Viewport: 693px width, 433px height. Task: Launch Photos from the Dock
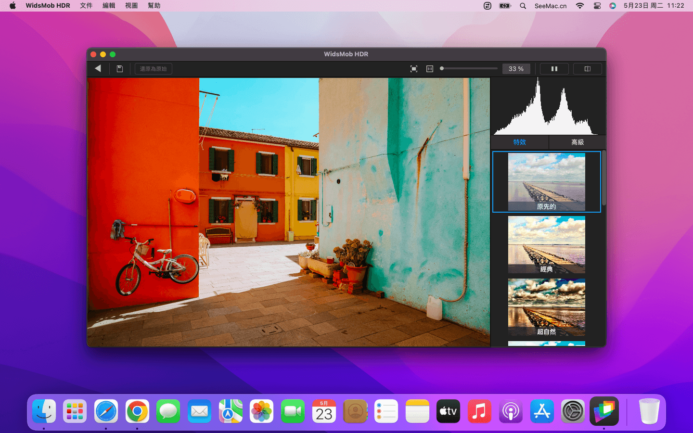point(261,411)
